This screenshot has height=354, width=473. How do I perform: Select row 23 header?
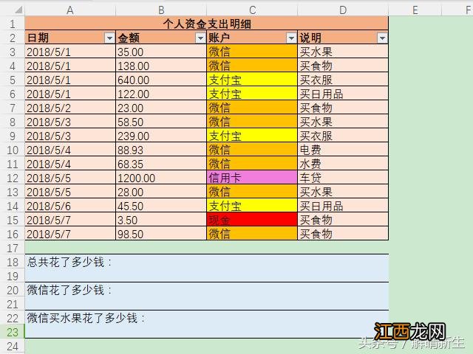tap(13, 332)
